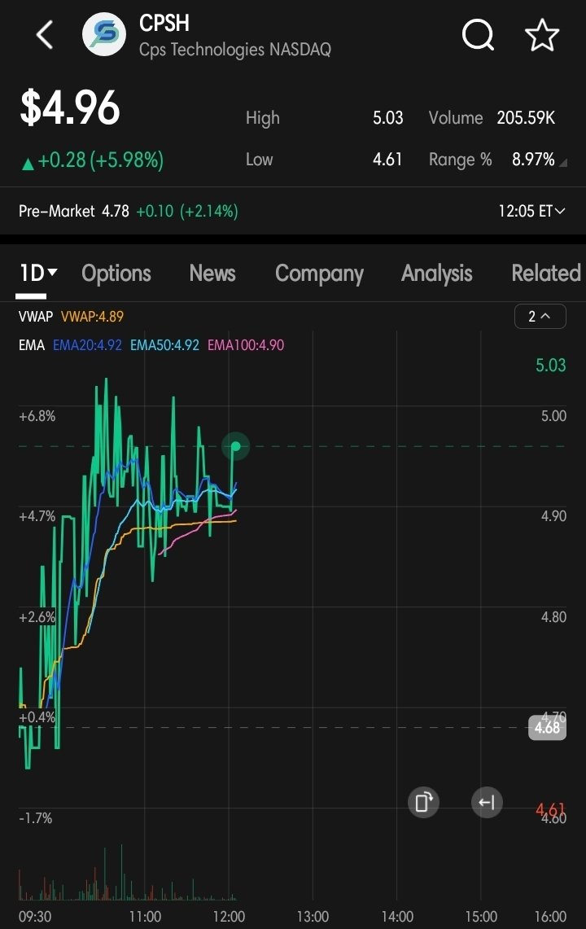Rotate chart to landscape view icon
This screenshot has width=586, height=929.
pos(423,802)
